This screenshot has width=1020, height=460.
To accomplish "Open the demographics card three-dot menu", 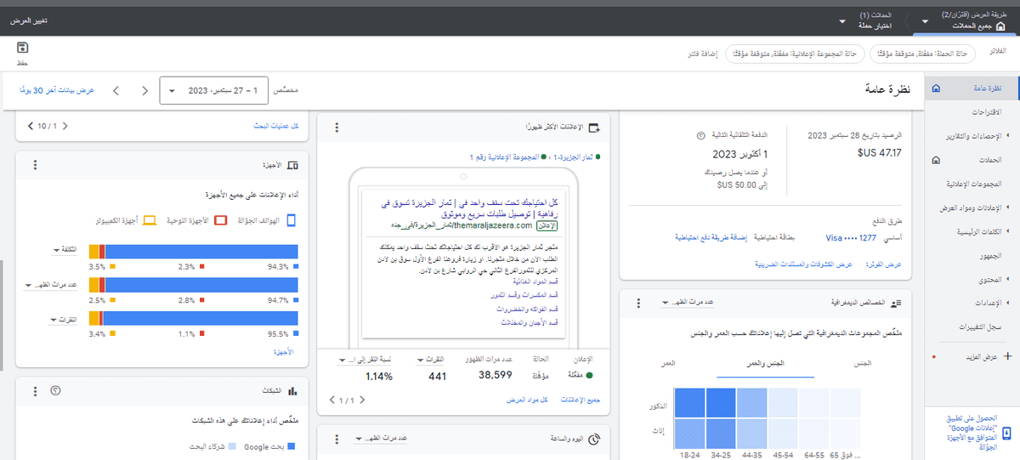I will tap(637, 303).
